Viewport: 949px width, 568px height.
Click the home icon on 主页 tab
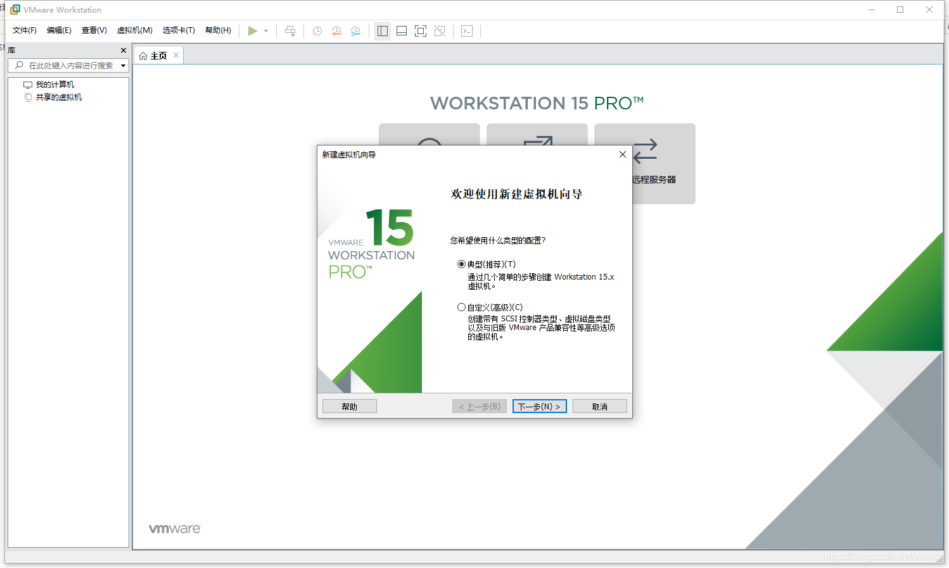[x=143, y=56]
